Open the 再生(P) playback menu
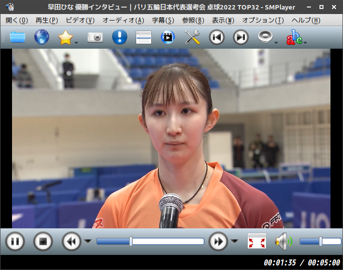This screenshot has width=343, height=270. [x=47, y=21]
